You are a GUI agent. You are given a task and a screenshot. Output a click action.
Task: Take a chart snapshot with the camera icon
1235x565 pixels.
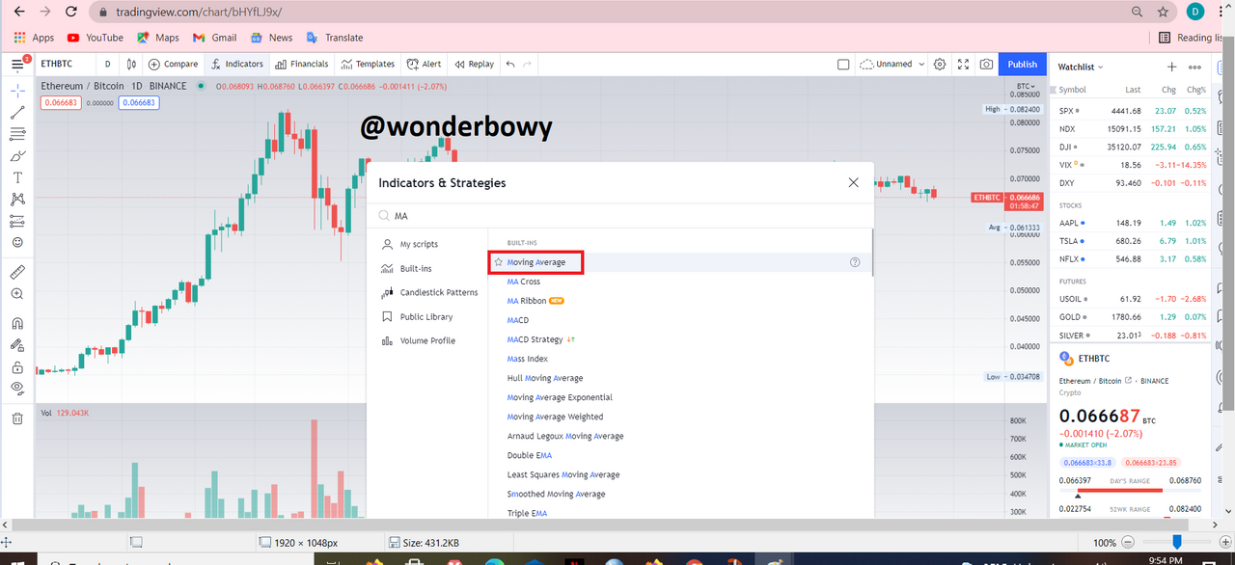[x=986, y=65]
